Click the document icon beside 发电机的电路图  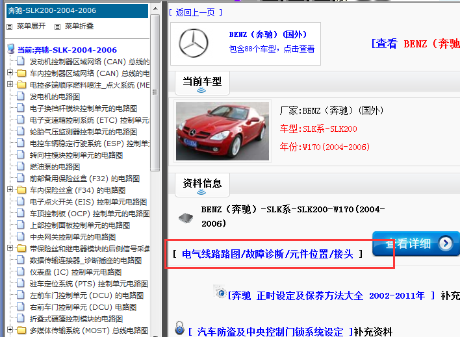point(21,96)
